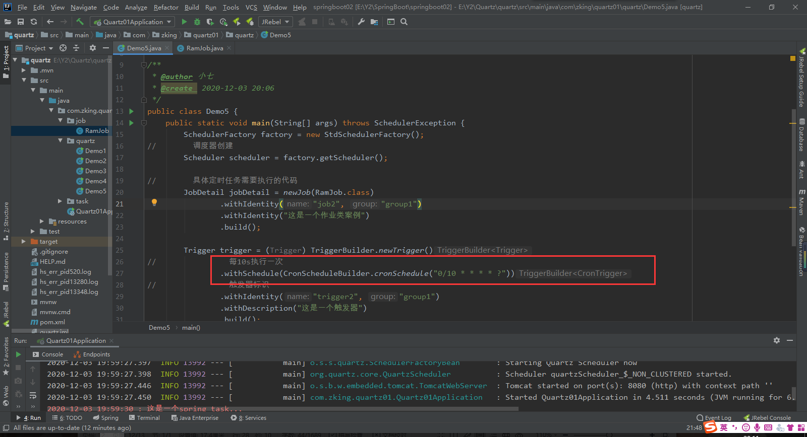This screenshot has height=437, width=807.
Task: Click the intention lightbulb on line 21
Action: click(154, 202)
